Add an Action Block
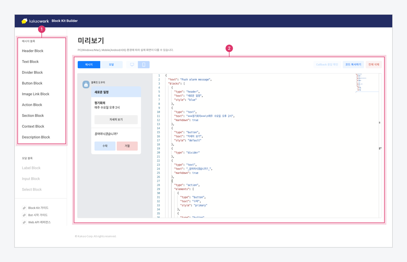This screenshot has height=262, width=407. pos(32,105)
